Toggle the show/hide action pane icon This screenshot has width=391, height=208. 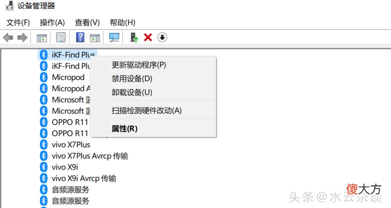pos(95,38)
